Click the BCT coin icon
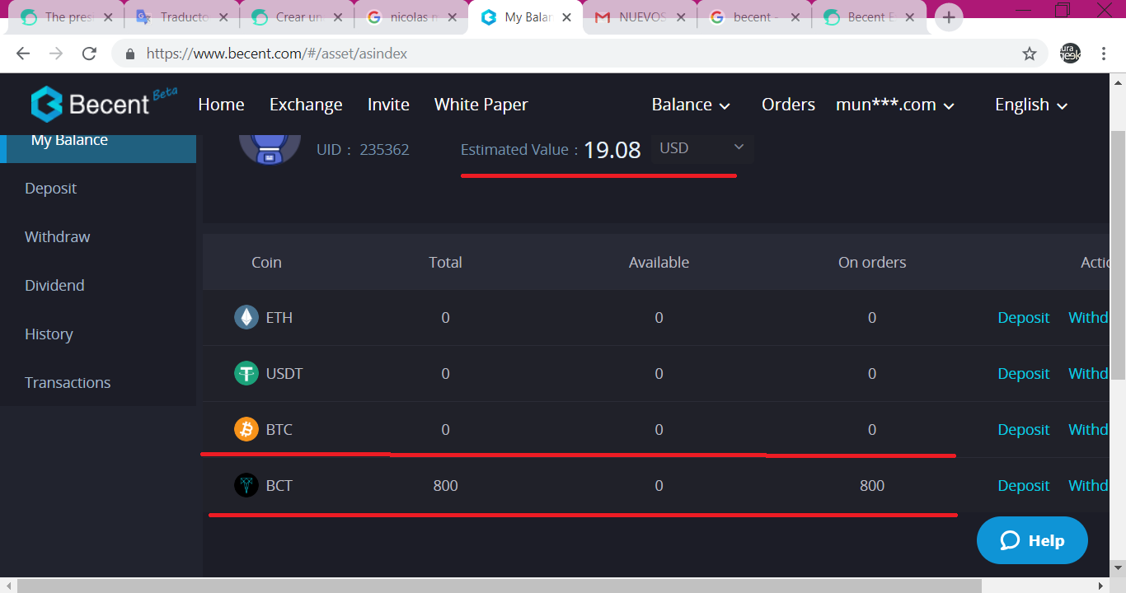The image size is (1126, 593). [x=246, y=486]
